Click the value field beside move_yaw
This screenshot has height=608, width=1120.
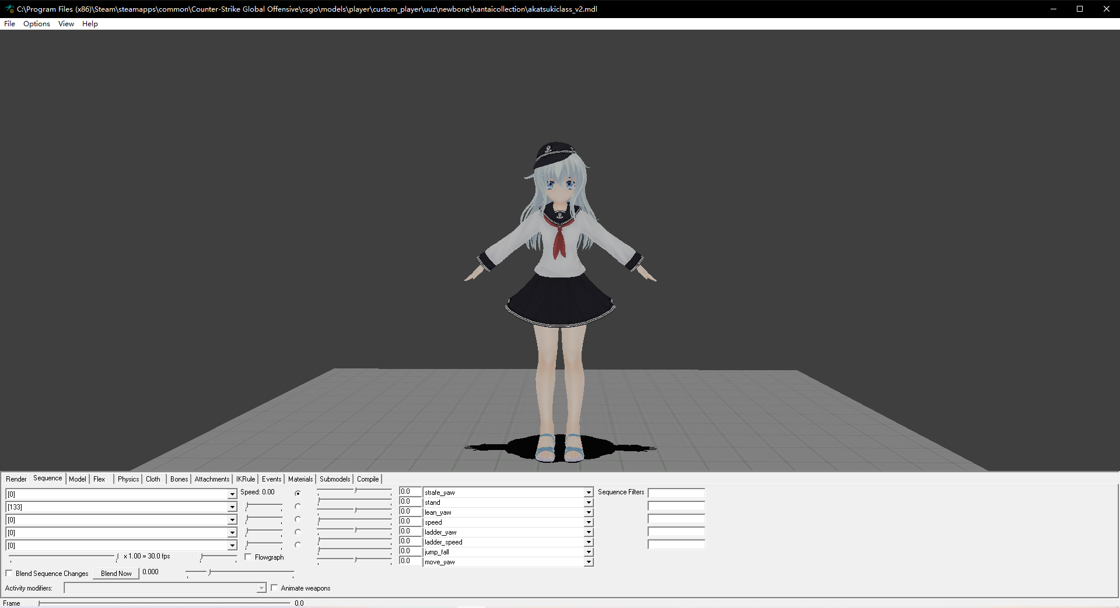point(410,561)
